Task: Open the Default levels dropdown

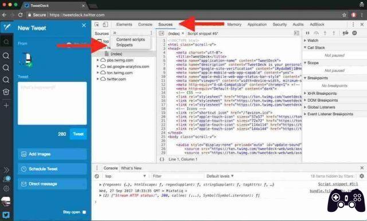Action: pyautogui.click(x=220, y=176)
